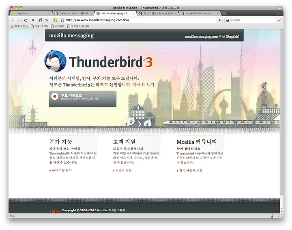This screenshot has height=230, width=292.
Task: Reload the page with the refresh button
Action: (x=26, y=20)
